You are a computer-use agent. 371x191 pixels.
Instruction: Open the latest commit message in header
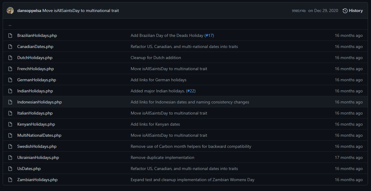tap(81, 10)
